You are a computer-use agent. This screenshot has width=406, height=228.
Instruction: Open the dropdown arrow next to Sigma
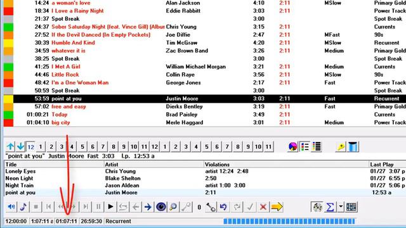[x=341, y=207]
